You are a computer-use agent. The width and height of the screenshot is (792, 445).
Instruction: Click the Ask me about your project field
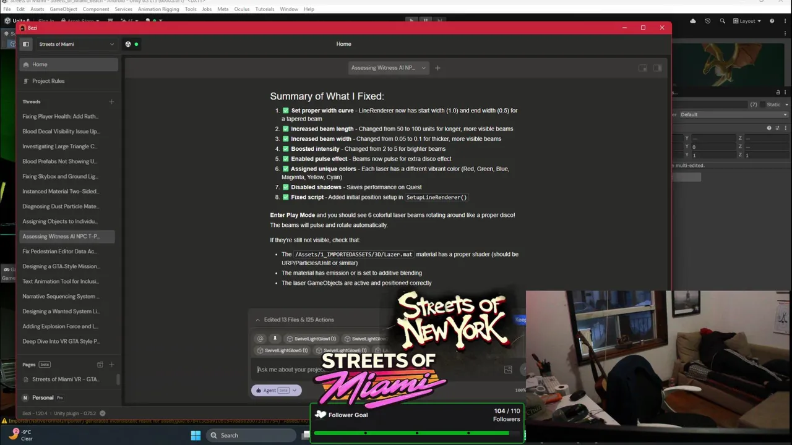click(377, 370)
